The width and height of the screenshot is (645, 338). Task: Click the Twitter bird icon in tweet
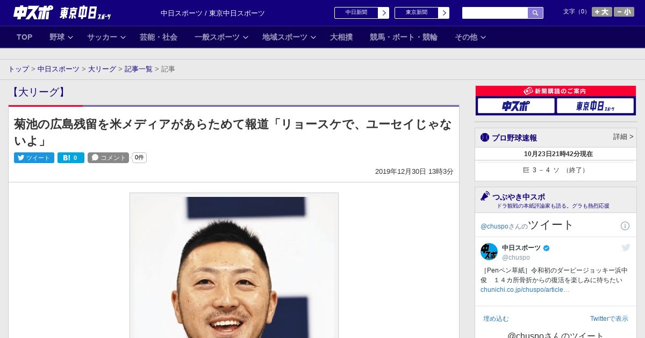coord(626,247)
